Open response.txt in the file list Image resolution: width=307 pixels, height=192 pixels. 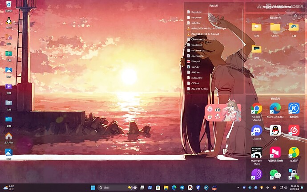(196, 50)
